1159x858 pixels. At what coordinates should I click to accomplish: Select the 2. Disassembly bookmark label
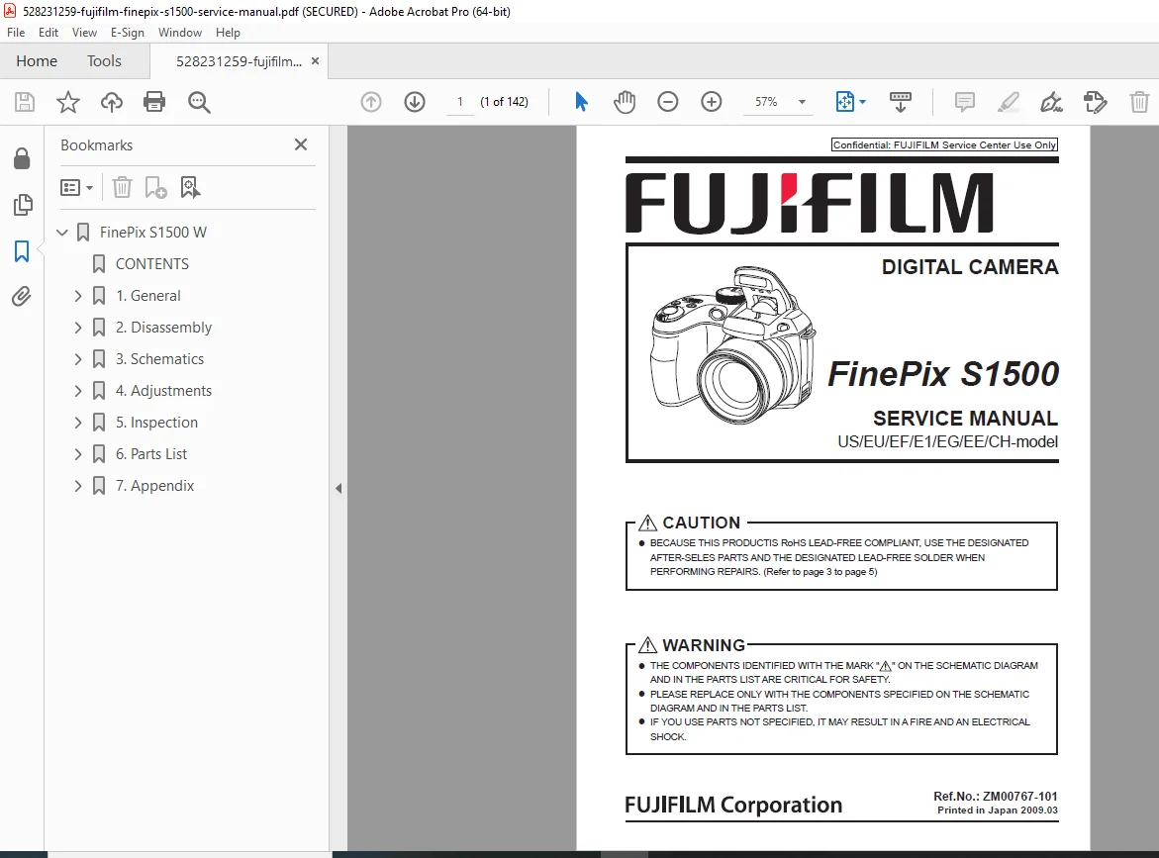pos(163,328)
